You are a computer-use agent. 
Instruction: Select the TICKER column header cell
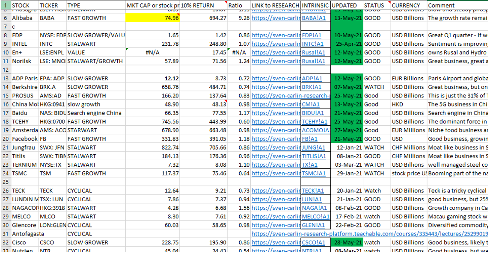pos(53,5)
